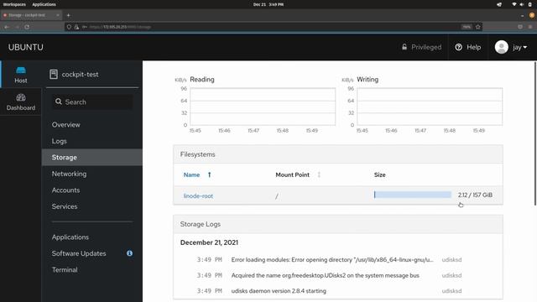This screenshot has height=302, width=537.
Task: Click the Mount Point column header
Action: coord(293,174)
